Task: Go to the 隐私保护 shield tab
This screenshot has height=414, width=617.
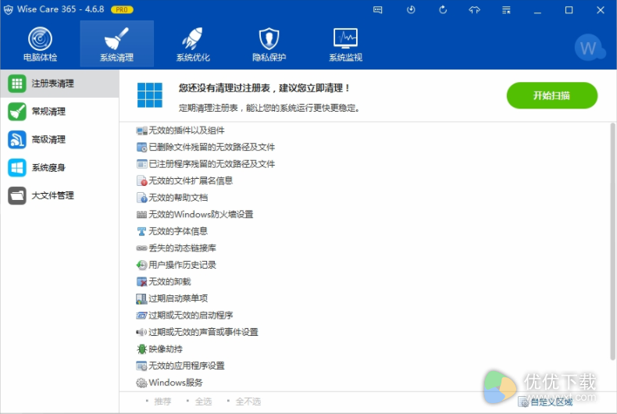Action: tap(269, 44)
